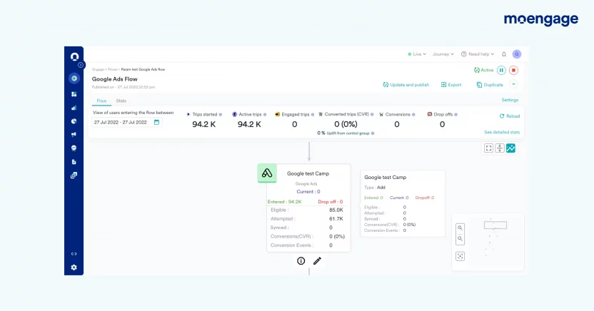594x311 pixels.
Task: Open See detailed stats link
Action: 502,132
